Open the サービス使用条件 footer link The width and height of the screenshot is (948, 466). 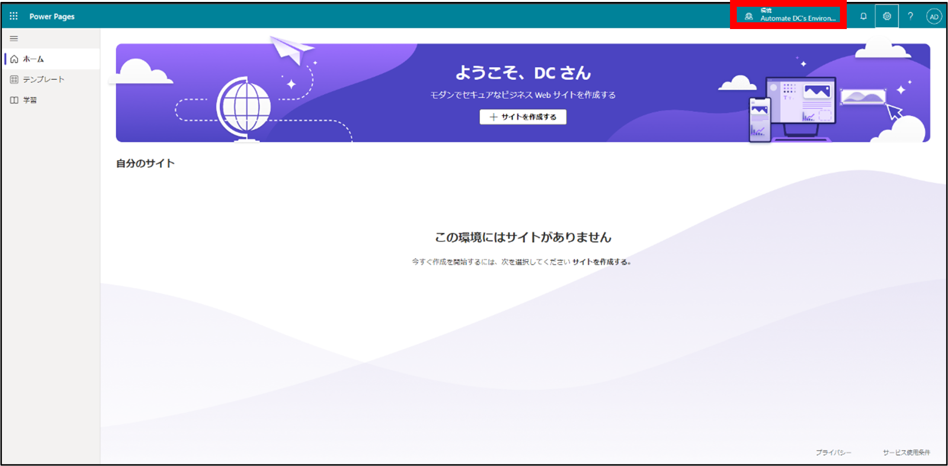[x=906, y=452]
